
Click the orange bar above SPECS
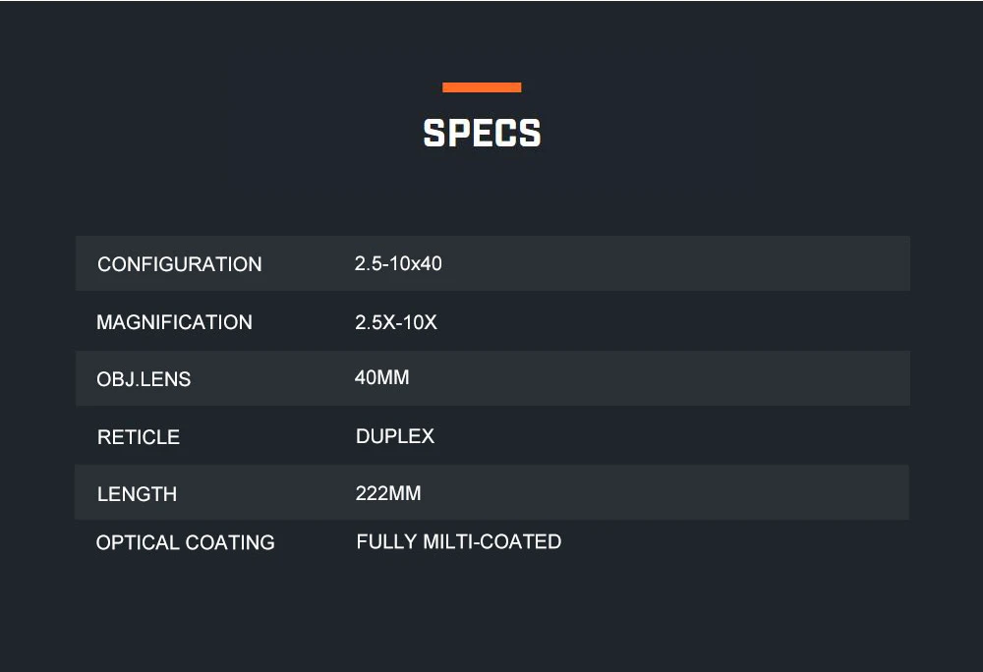pos(482,87)
